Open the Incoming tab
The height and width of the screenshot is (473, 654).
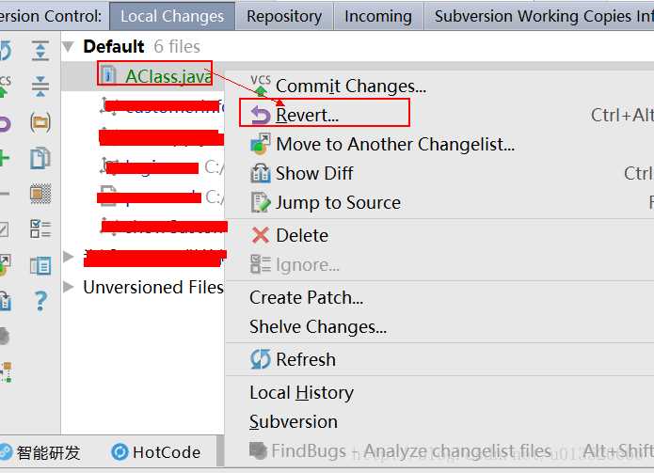tap(378, 16)
